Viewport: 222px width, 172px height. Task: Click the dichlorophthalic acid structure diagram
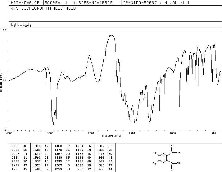pos(166,158)
